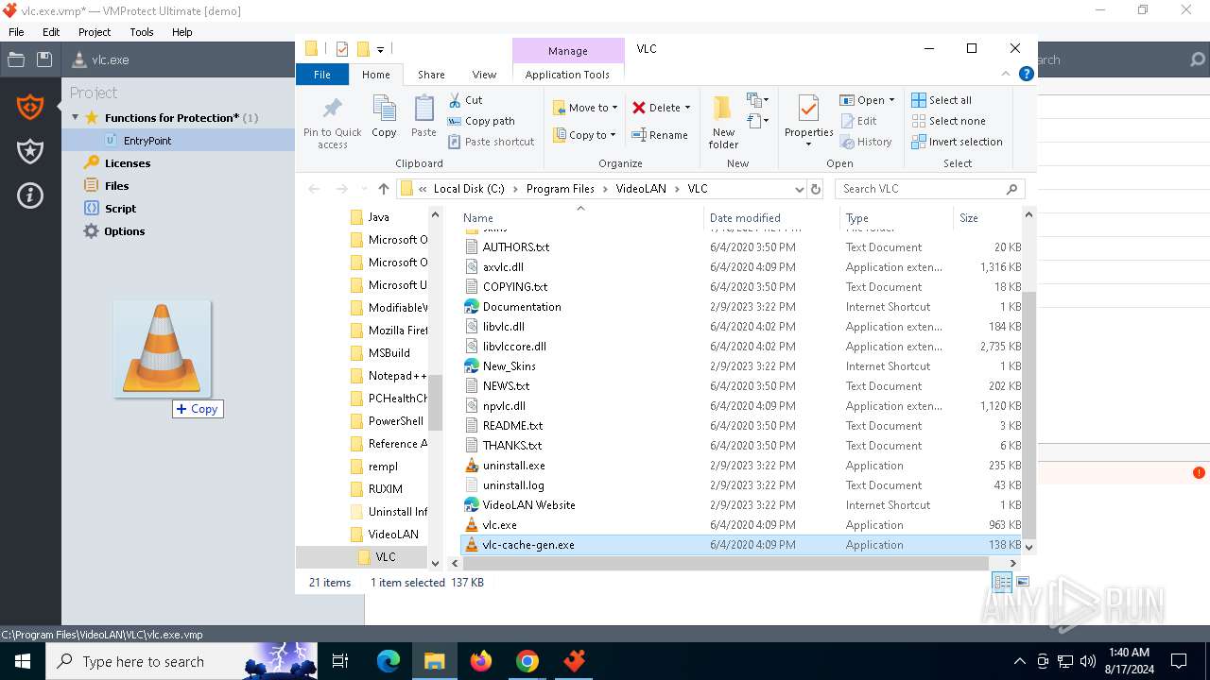Select Options in project tree
This screenshot has width=1210, height=680.
[125, 231]
